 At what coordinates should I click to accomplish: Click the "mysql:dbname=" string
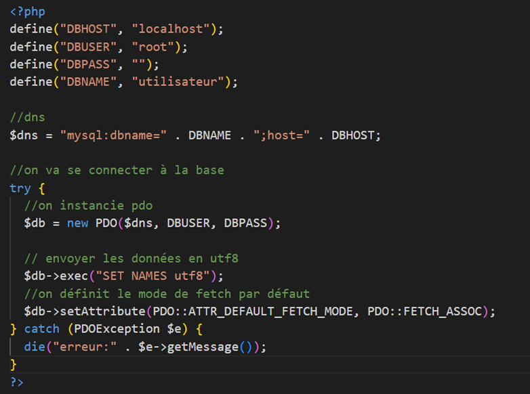(113, 135)
